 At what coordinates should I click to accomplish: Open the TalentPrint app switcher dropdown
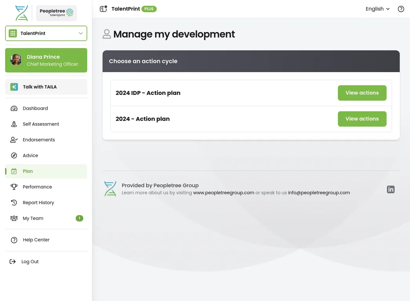pos(46,33)
